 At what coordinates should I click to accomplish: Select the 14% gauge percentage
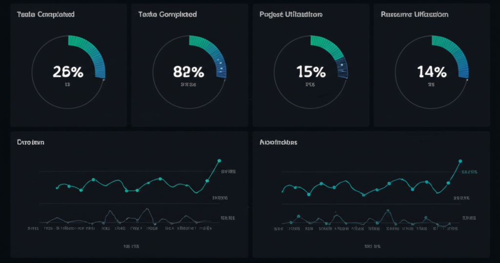click(x=432, y=72)
